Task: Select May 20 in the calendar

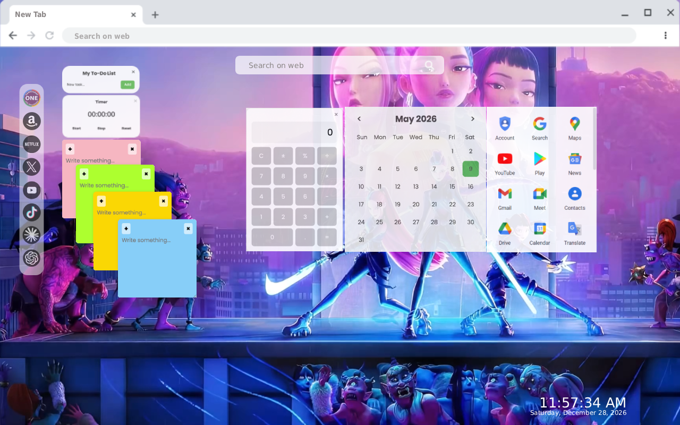Action: pos(416,204)
